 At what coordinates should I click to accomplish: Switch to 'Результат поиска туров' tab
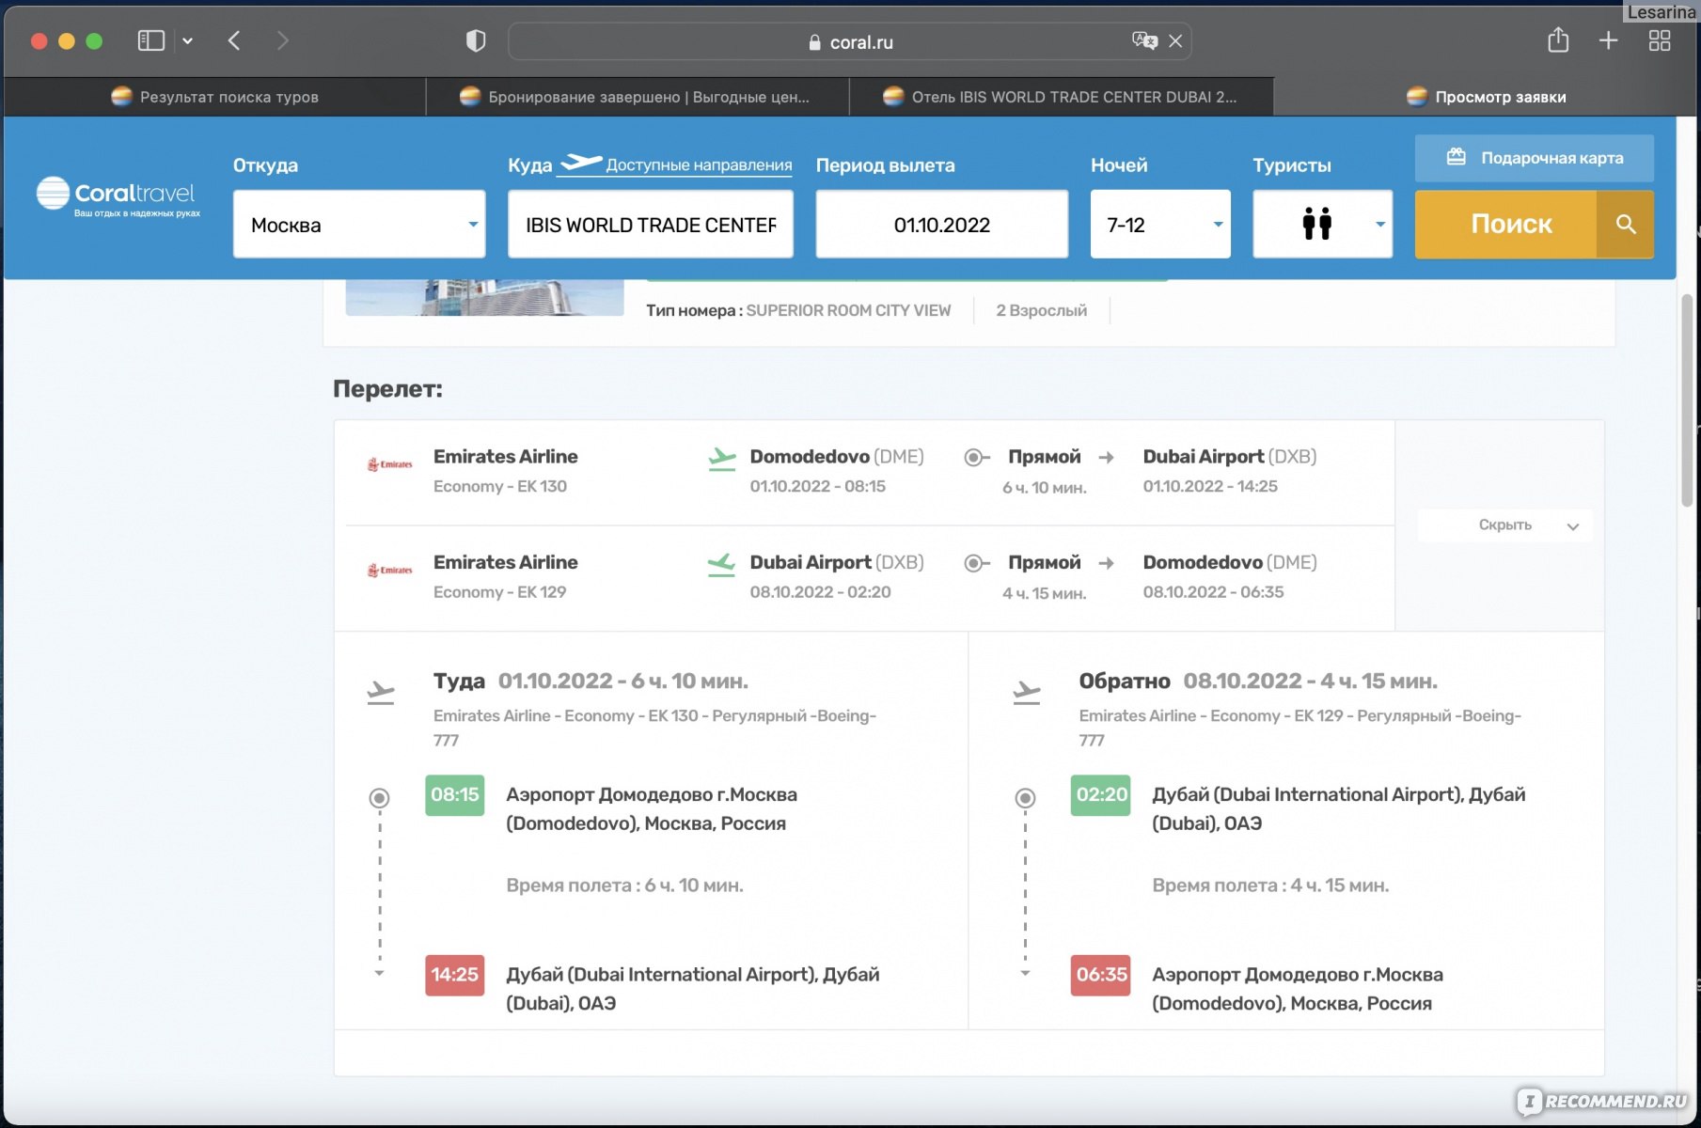pos(215,97)
